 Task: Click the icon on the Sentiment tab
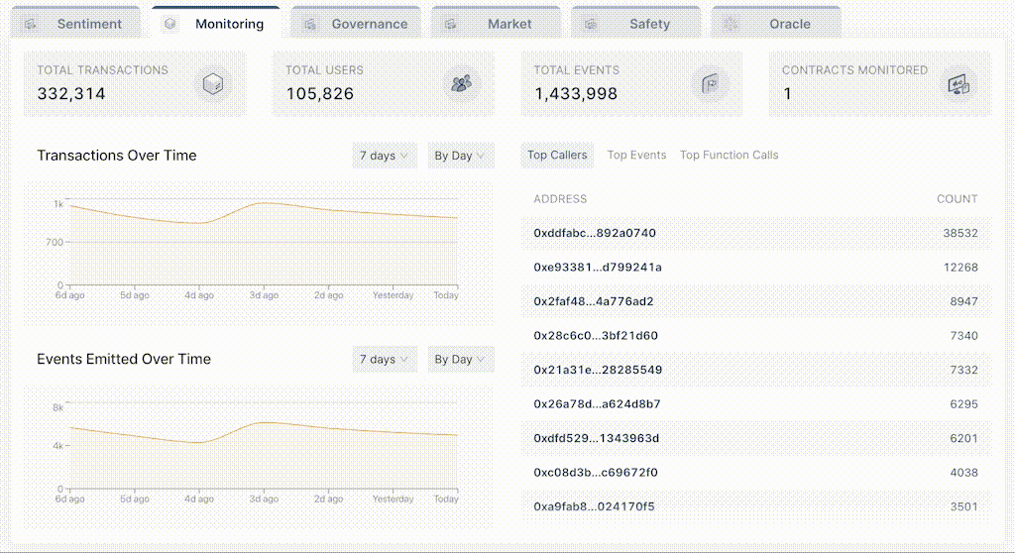tap(31, 24)
